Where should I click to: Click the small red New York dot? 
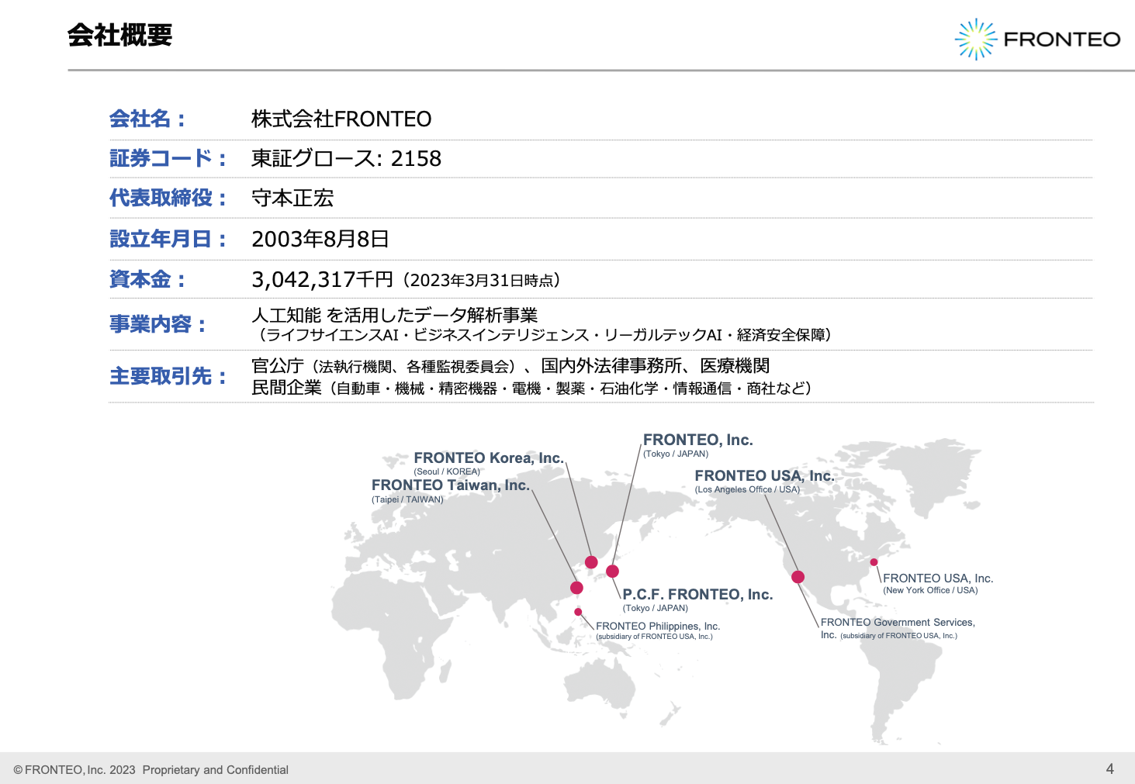click(874, 562)
